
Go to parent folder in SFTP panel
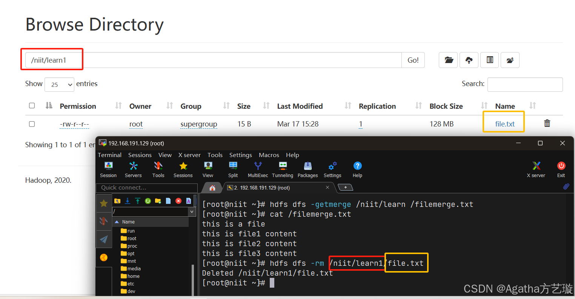tap(117, 201)
